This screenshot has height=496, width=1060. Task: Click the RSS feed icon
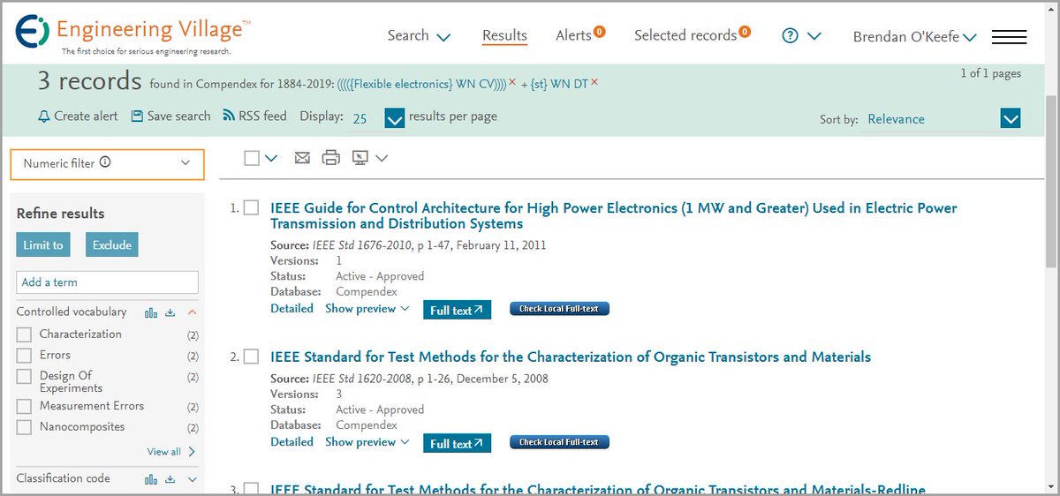click(229, 116)
